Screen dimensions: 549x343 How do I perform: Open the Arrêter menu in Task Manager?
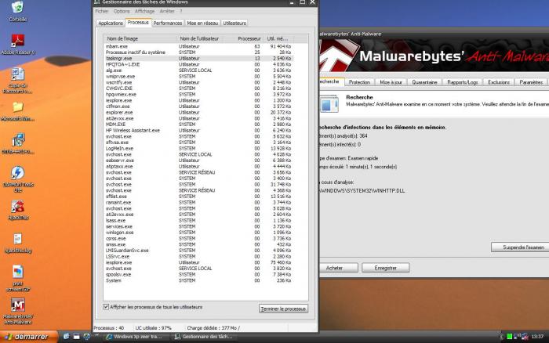click(166, 11)
